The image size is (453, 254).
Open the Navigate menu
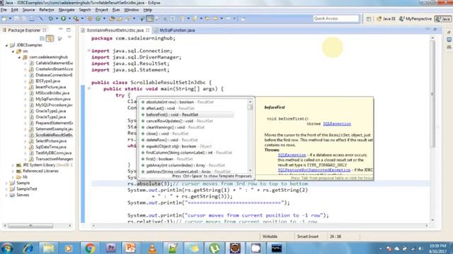pyautogui.click(x=67, y=10)
